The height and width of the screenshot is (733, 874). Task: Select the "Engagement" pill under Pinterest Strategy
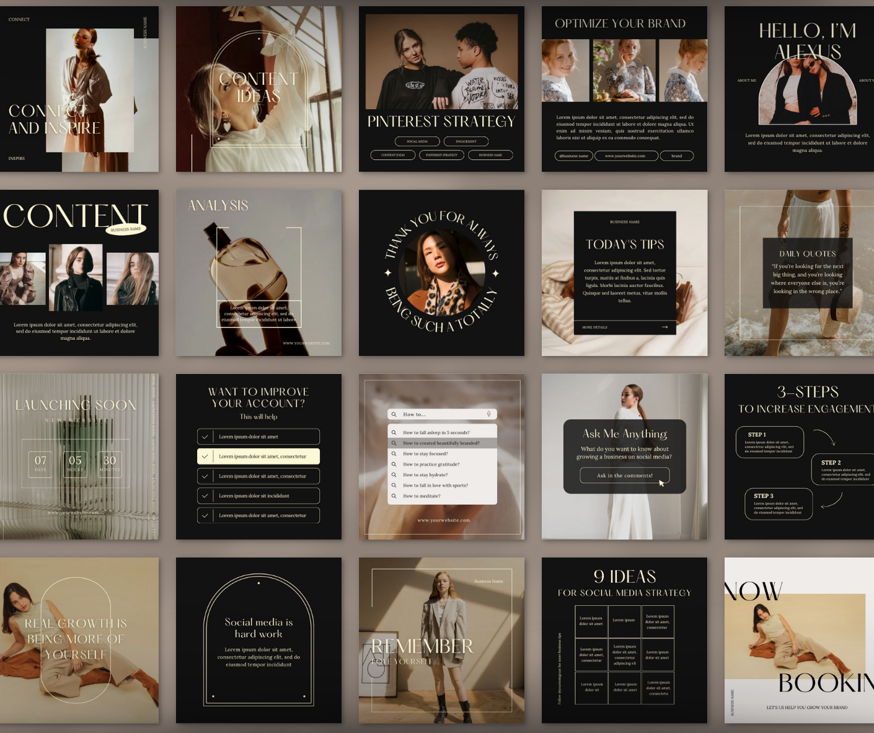click(x=466, y=141)
